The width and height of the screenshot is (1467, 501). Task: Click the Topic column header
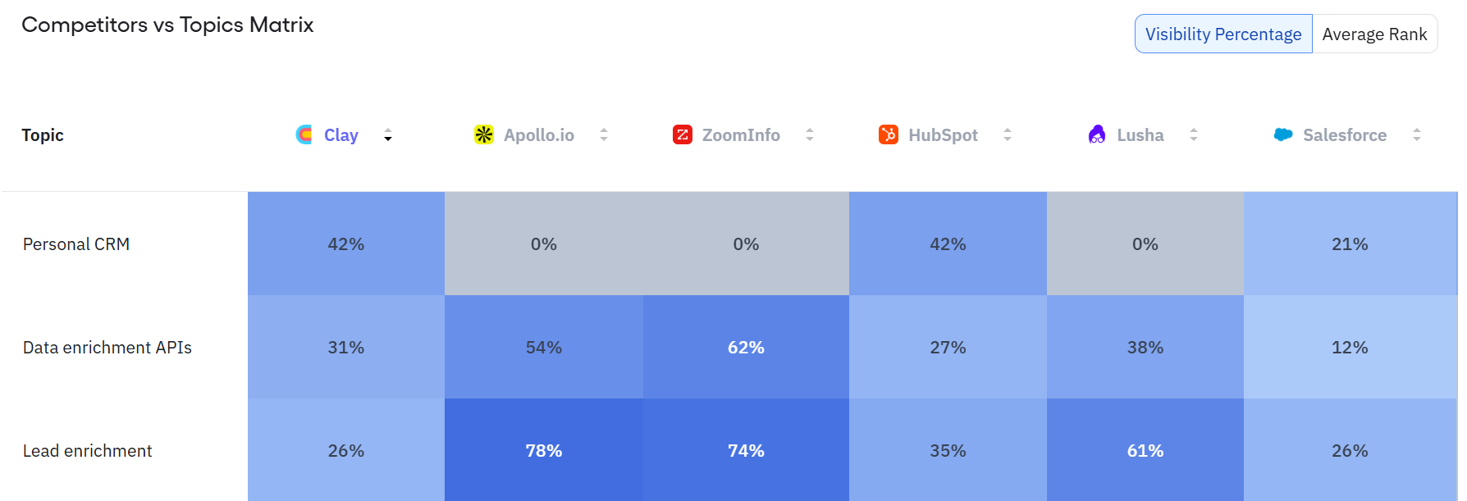click(43, 135)
